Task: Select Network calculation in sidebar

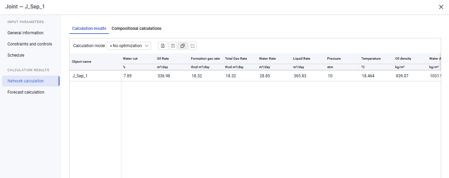Action: (31, 81)
